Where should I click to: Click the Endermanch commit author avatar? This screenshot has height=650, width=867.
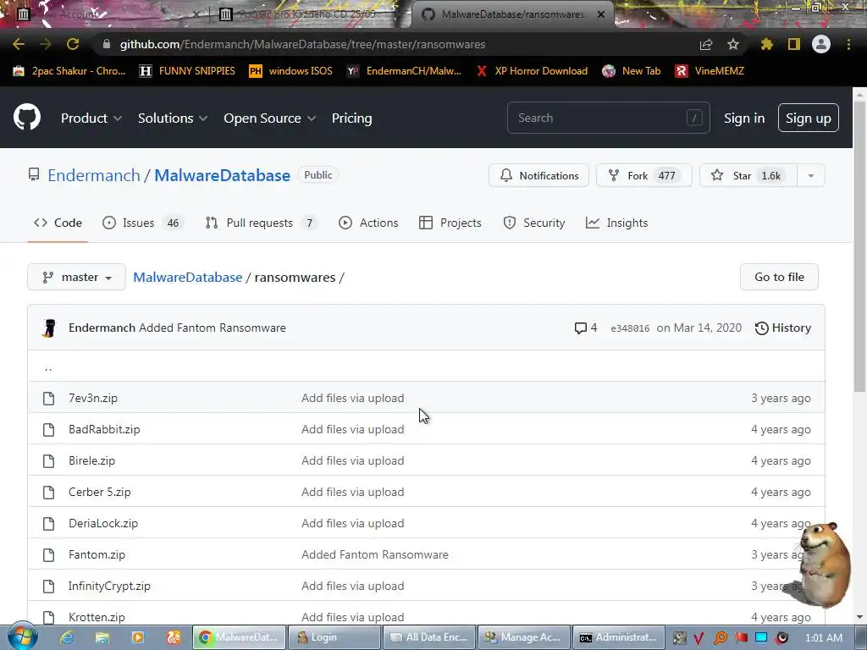49,328
